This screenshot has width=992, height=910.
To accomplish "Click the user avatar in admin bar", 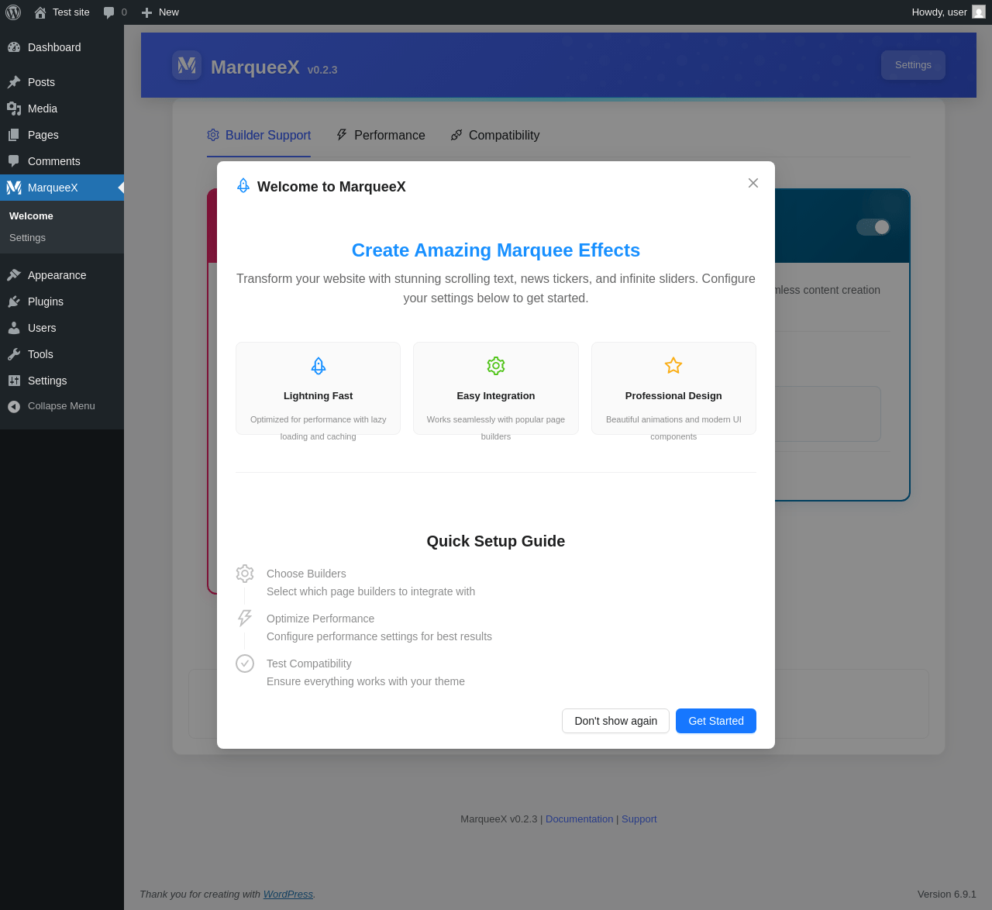I will click(979, 12).
